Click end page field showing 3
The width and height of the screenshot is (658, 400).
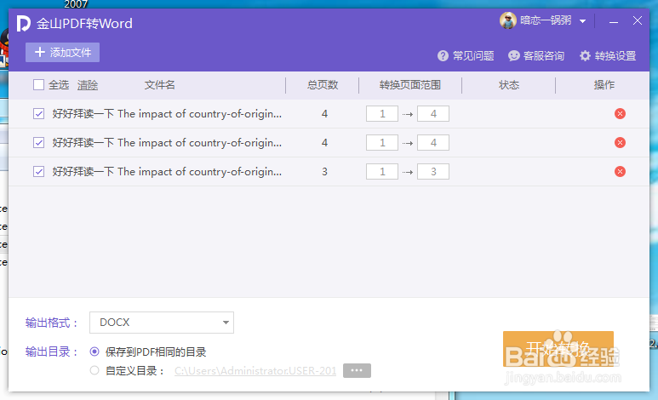(433, 172)
